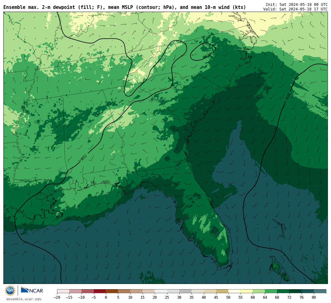Pick the colorbar swatch between -15 and -10

pos(75,291)
